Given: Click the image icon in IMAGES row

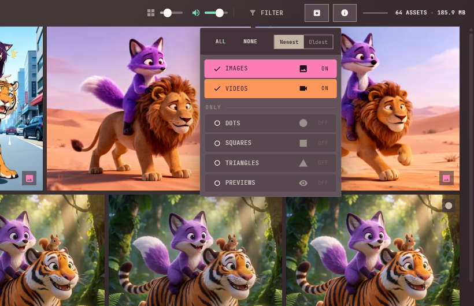Looking at the screenshot, I should 303,69.
